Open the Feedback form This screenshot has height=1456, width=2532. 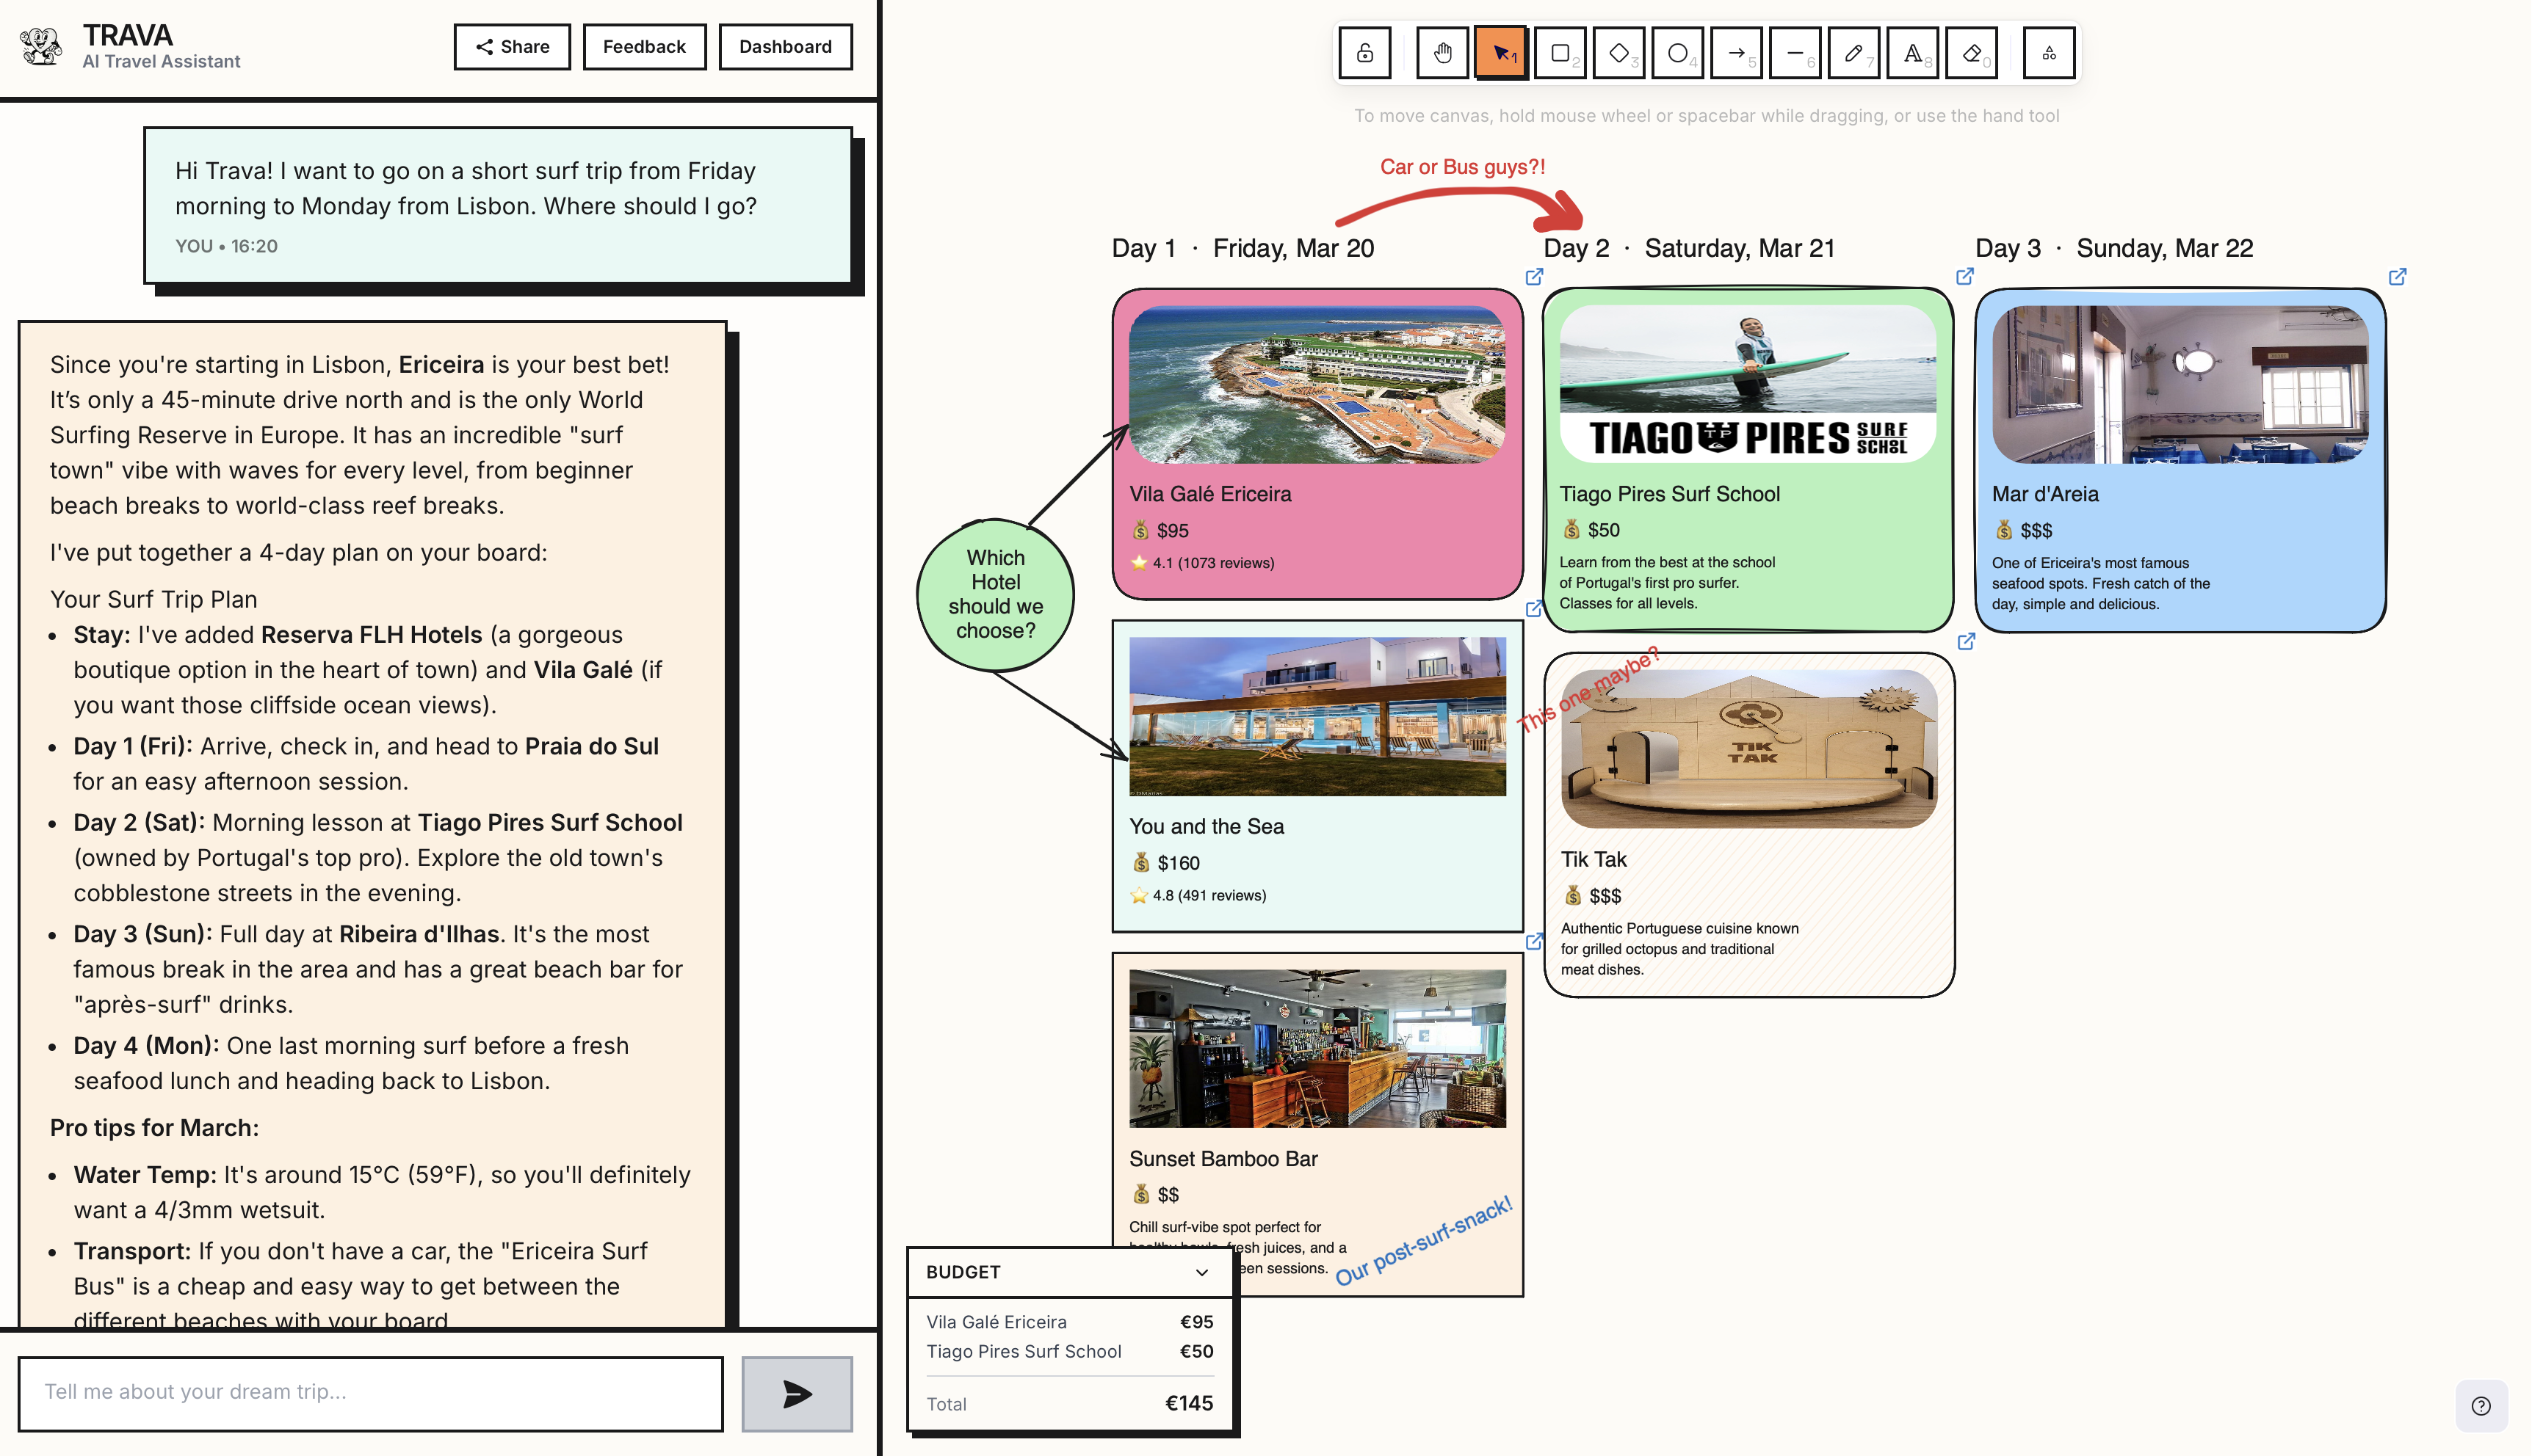[644, 47]
